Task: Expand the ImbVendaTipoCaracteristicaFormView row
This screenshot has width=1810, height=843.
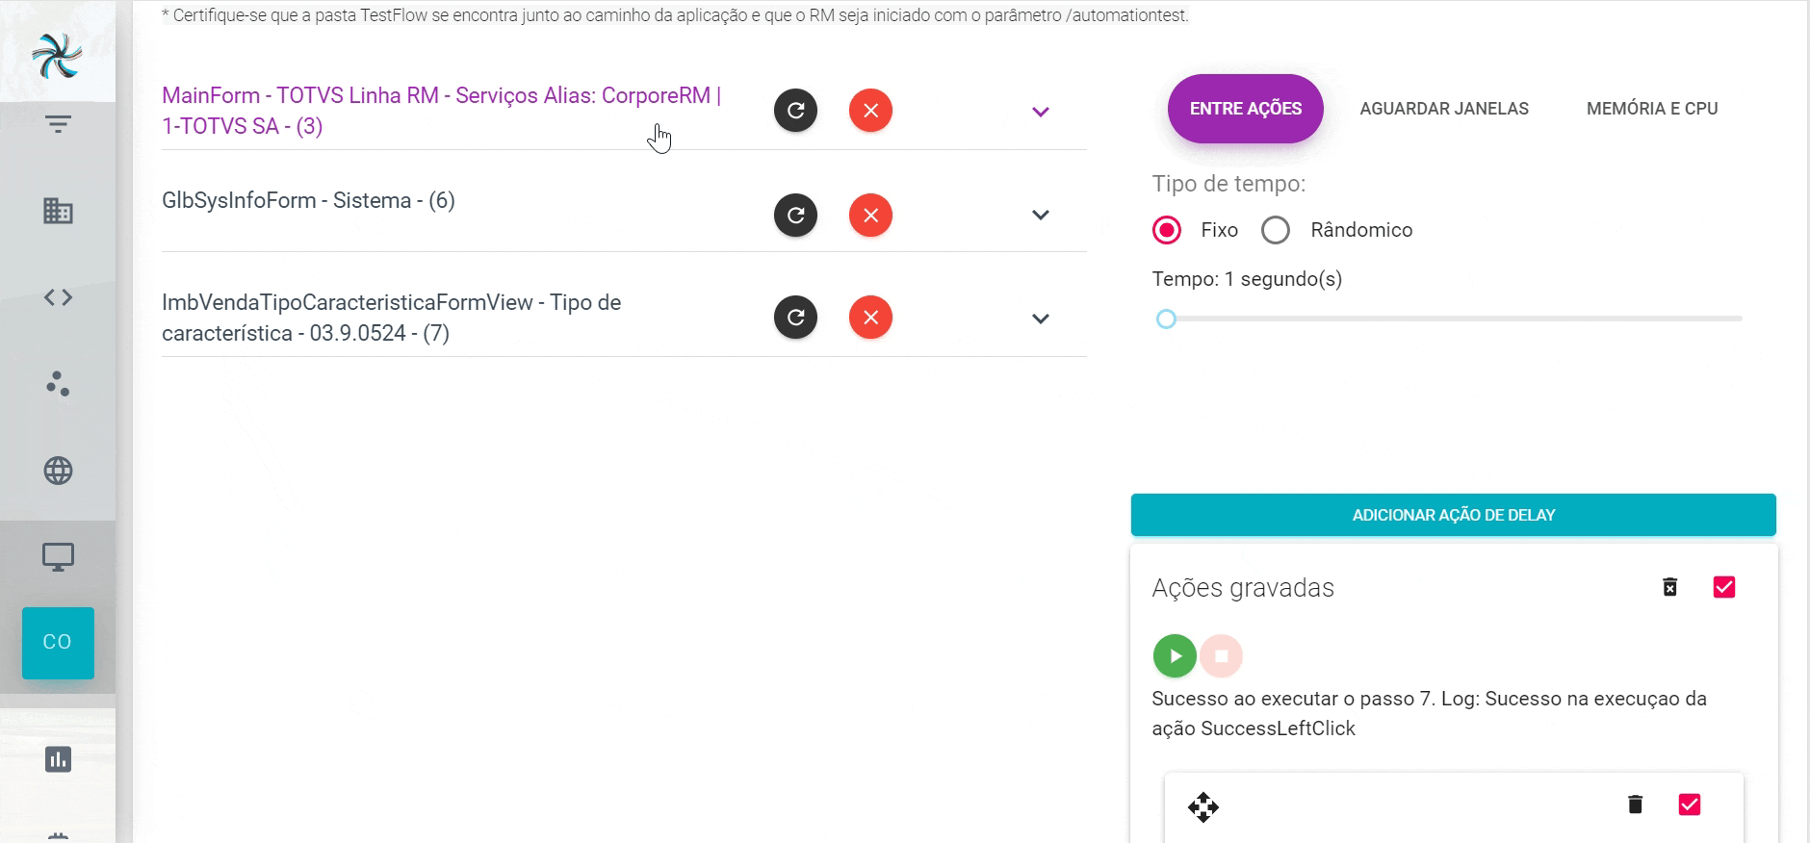Action: [x=1040, y=319]
